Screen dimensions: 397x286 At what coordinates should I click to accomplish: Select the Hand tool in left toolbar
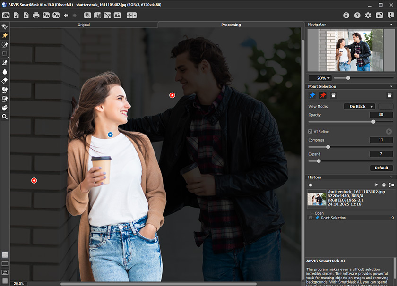5,108
